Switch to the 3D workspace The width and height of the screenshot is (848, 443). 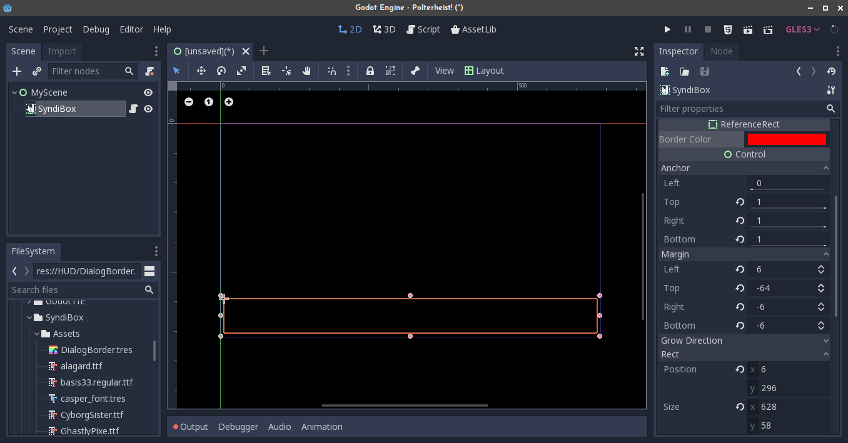[x=383, y=29]
